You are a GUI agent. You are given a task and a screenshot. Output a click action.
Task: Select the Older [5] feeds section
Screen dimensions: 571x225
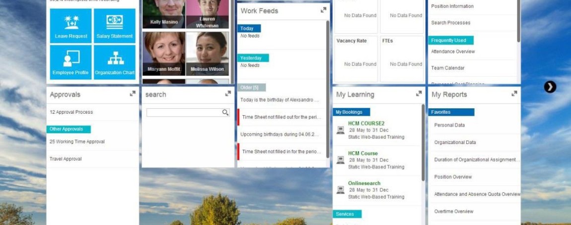[x=252, y=88]
